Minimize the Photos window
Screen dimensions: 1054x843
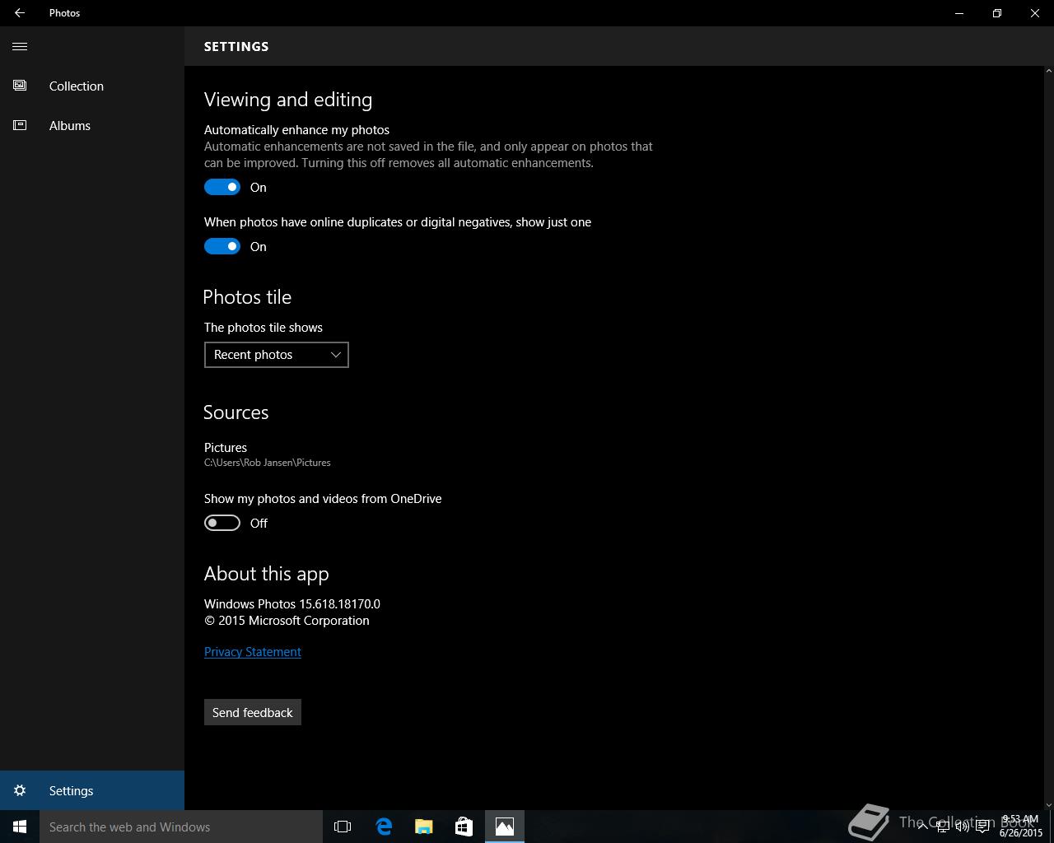[959, 13]
